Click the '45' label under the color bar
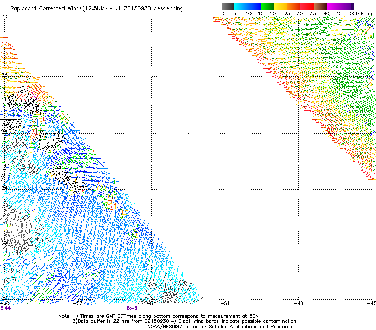 coord(339,14)
